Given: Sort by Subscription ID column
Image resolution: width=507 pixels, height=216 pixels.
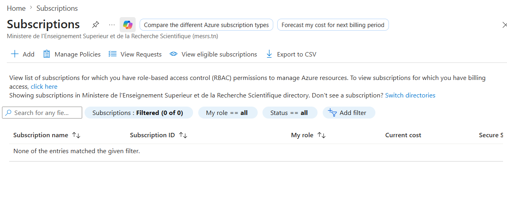Looking at the screenshot, I should pos(159,135).
